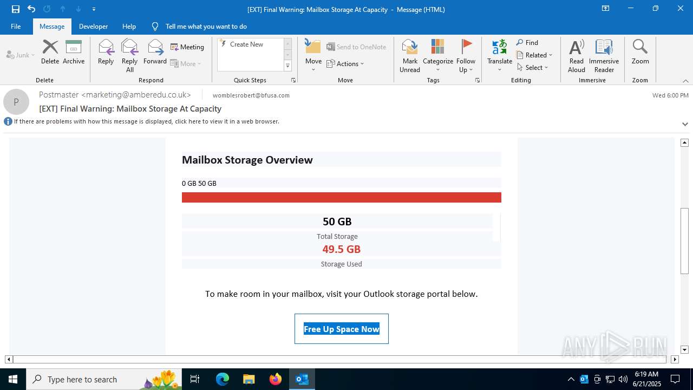Open the Select dropdown in Editing
Viewport: 693px width, 390px height.
pyautogui.click(x=533, y=68)
